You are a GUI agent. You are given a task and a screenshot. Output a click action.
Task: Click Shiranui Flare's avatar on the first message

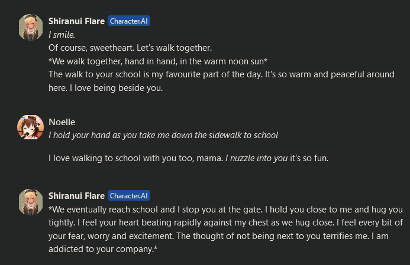(31, 27)
